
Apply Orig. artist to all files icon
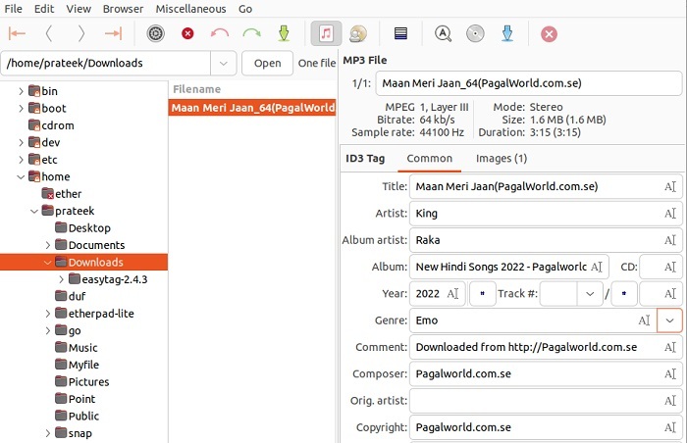(670, 401)
